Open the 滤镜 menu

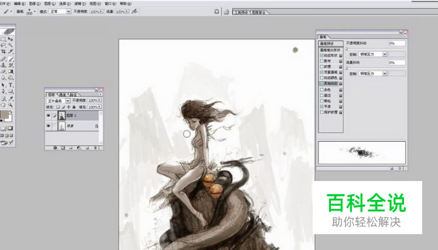[x=80, y=4]
